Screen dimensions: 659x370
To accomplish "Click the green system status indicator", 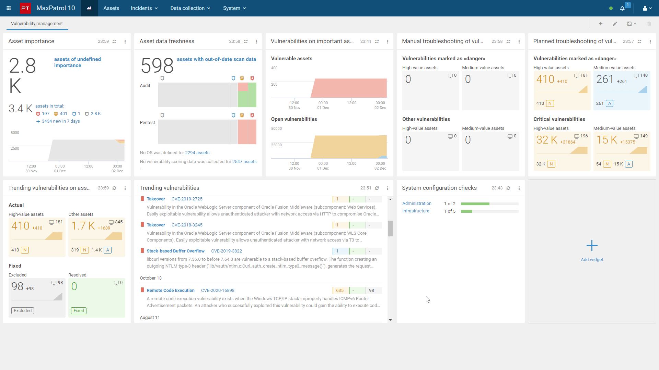I will click(611, 8).
